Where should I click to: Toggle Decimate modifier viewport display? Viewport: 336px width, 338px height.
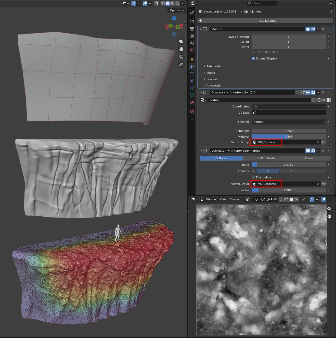308,151
